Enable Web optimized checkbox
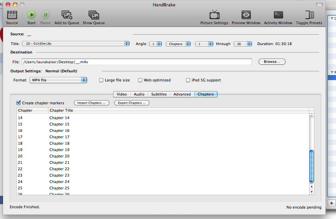The height and width of the screenshot is (219, 336). click(x=140, y=80)
